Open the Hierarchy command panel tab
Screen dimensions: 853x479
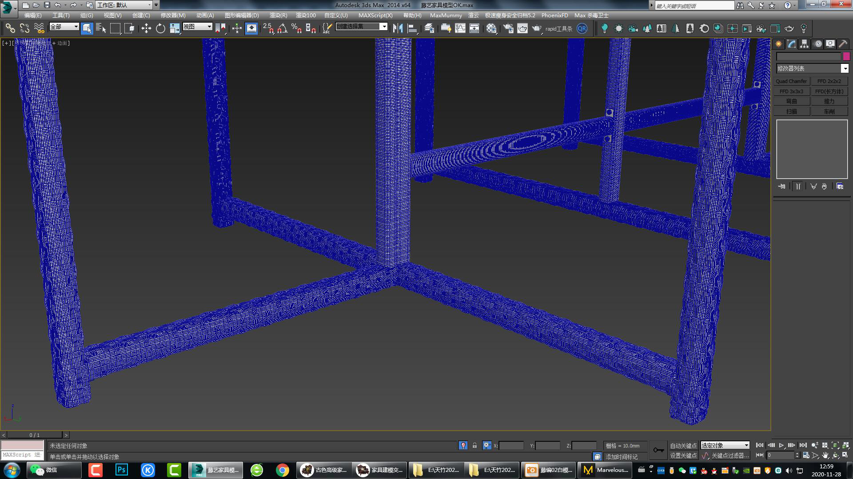[804, 44]
